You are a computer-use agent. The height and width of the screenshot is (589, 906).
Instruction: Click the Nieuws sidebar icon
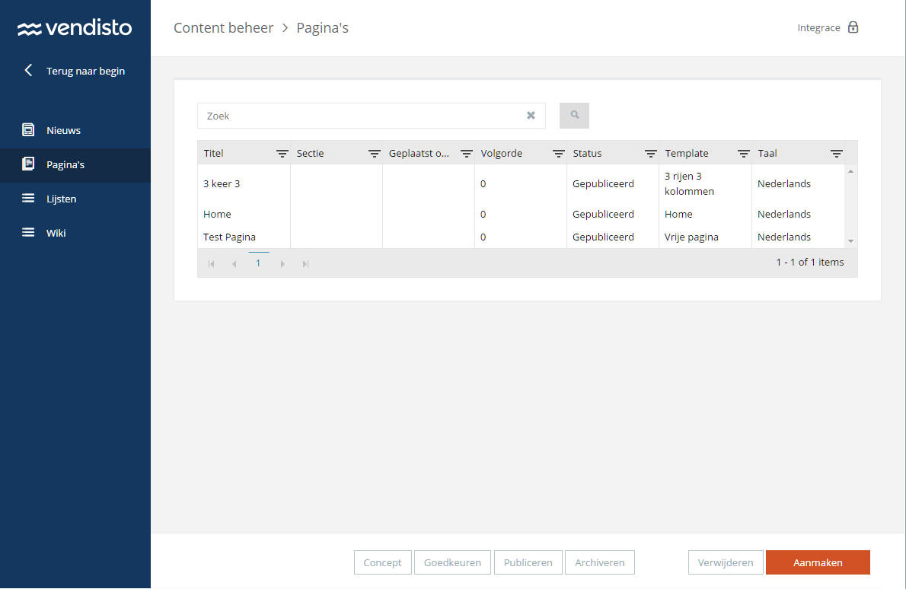click(x=28, y=130)
